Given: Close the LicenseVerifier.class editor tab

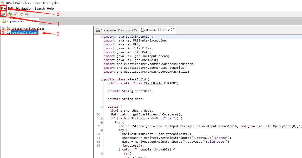Looking at the screenshot, I should click(x=136, y=30).
